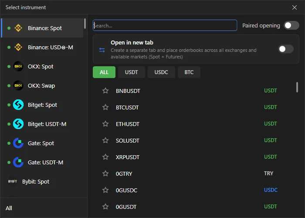This screenshot has height=218, width=305.
Task: Select OKX: Swap in sidebar
Action: pyautogui.click(x=42, y=85)
